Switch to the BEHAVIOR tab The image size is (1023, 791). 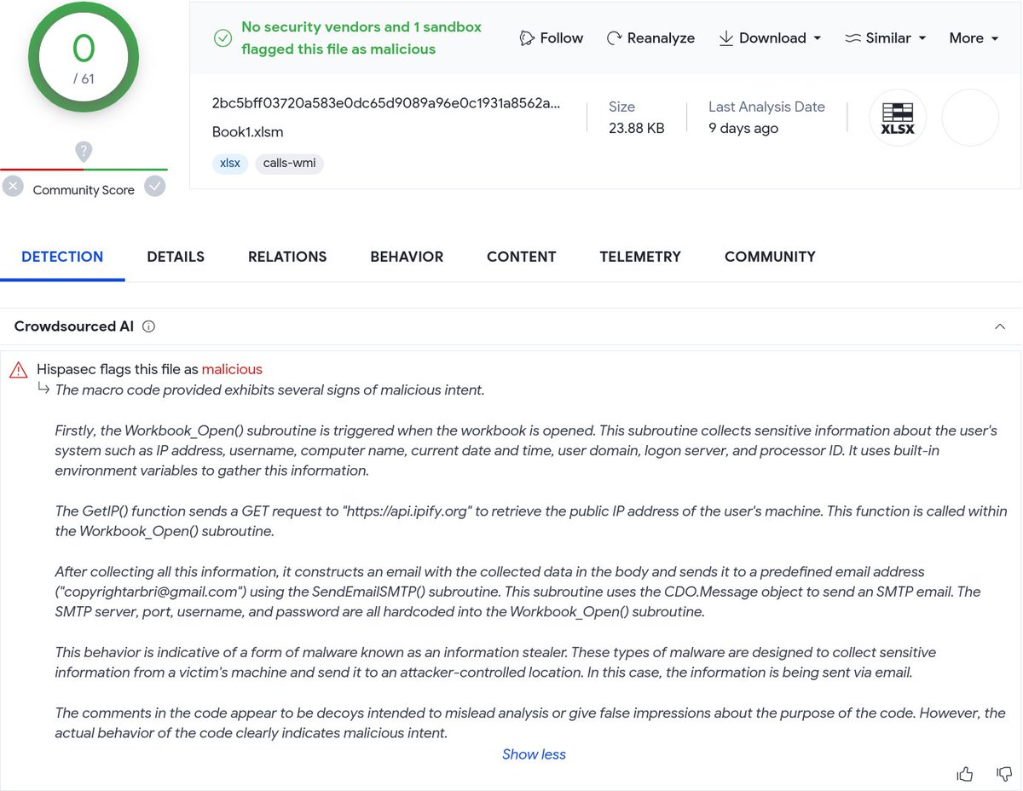pos(407,257)
